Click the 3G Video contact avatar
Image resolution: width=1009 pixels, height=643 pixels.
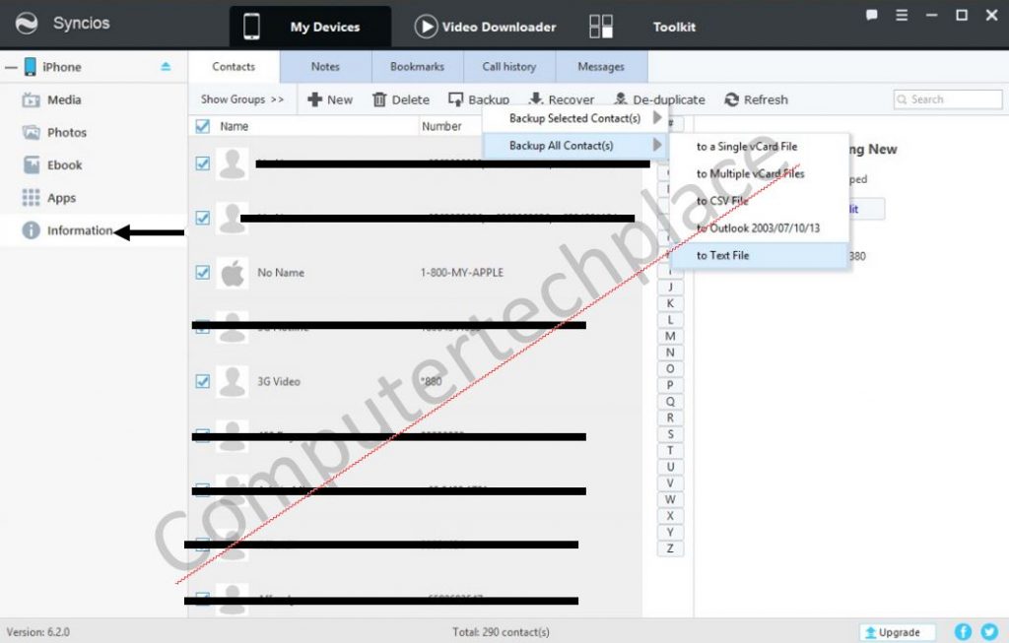[x=233, y=381]
